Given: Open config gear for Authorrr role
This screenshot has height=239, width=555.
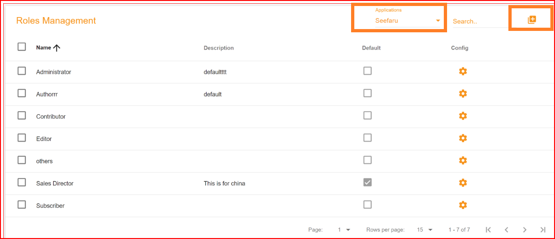Looking at the screenshot, I should [x=463, y=94].
